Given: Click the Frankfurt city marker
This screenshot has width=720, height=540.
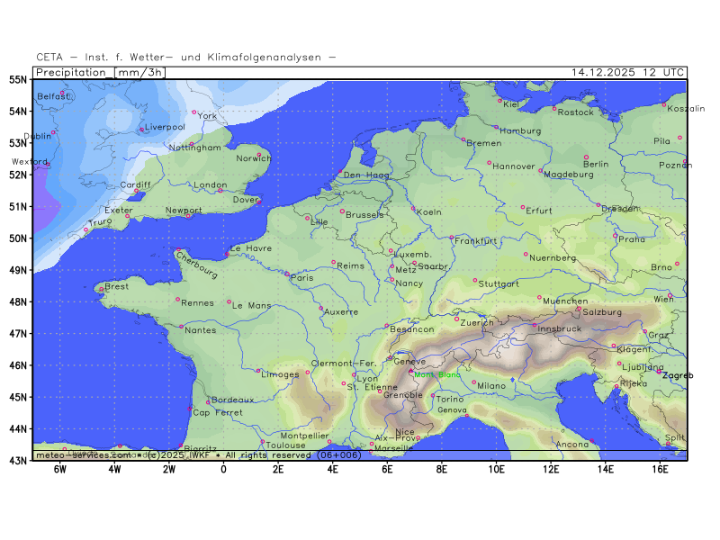Looking at the screenshot, I should tap(452, 238).
